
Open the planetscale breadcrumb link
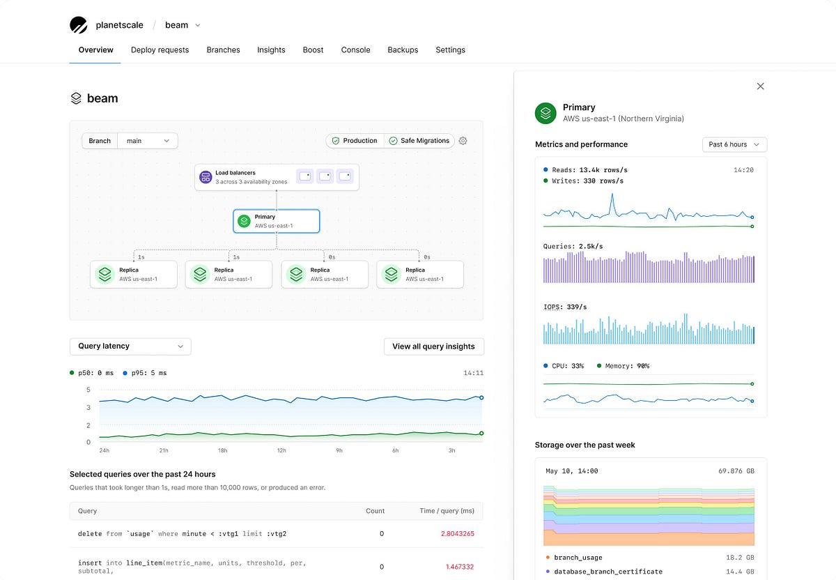click(x=120, y=24)
